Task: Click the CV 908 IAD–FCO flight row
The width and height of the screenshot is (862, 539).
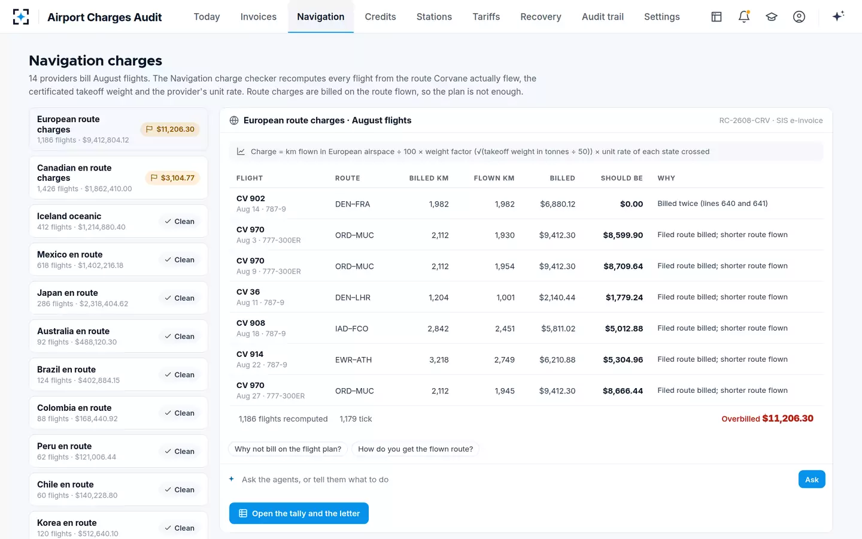Action: 526,328
